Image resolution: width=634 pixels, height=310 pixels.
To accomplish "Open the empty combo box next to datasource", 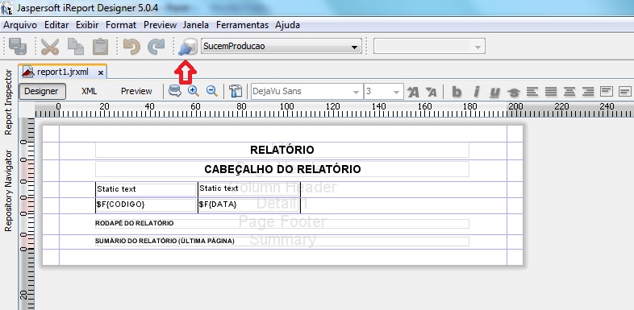I will (x=429, y=47).
